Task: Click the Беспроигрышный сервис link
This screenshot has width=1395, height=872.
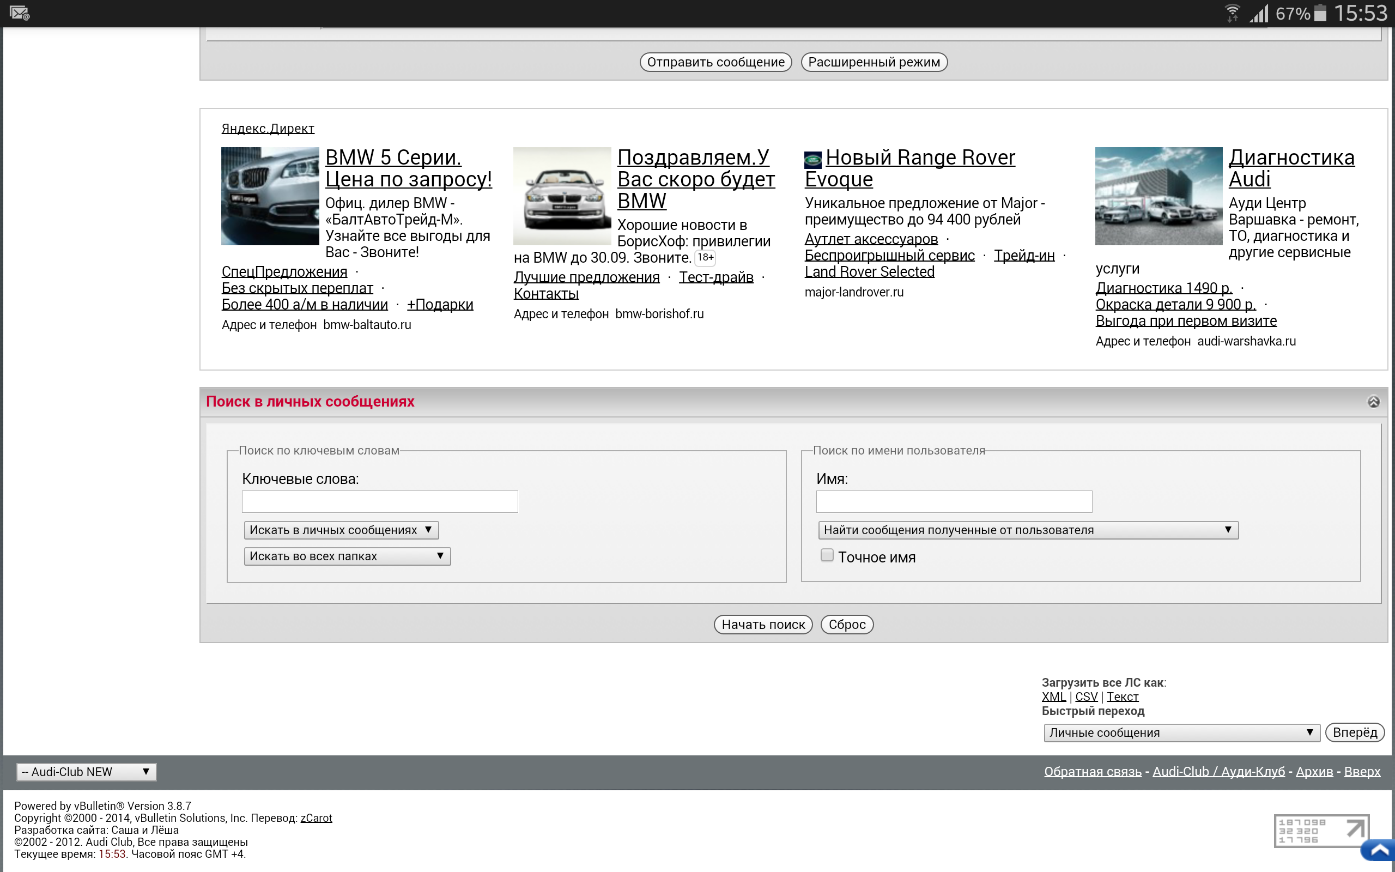Action: click(x=889, y=256)
